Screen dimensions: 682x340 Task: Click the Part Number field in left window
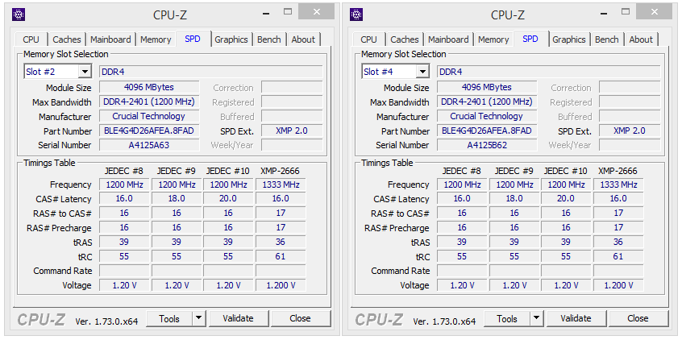coord(149,131)
